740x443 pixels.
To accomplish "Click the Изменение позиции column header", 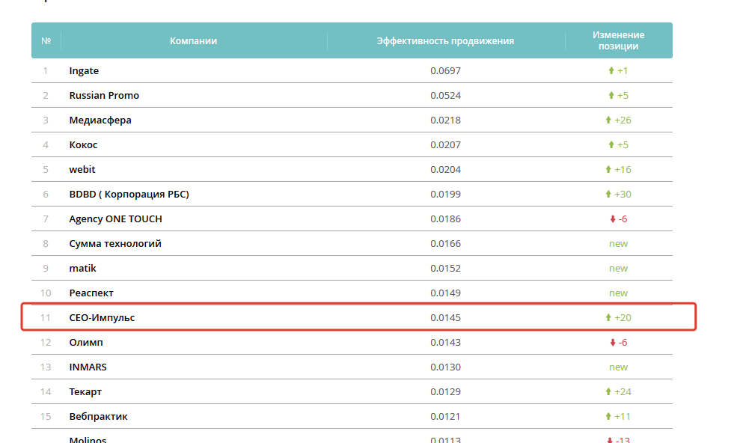I will tap(618, 40).
